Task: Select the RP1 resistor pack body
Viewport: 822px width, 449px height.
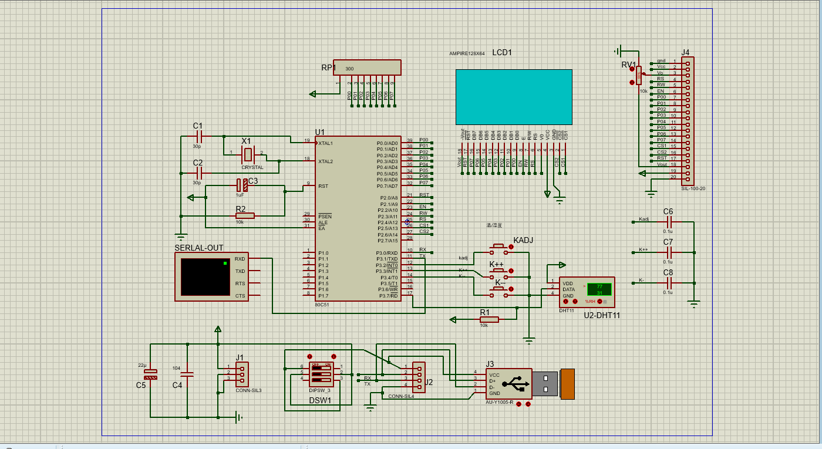Action: coord(368,67)
